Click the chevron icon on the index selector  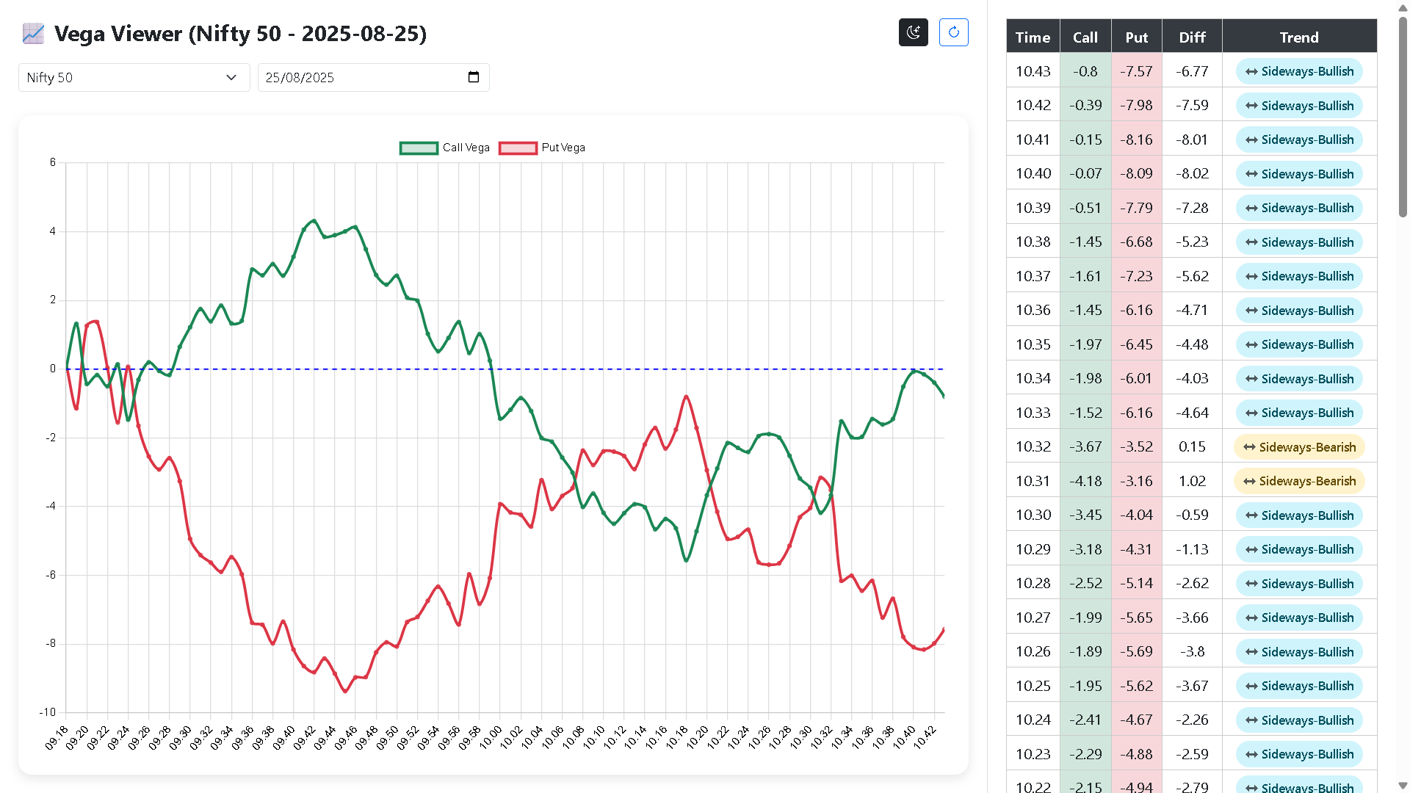tap(231, 77)
